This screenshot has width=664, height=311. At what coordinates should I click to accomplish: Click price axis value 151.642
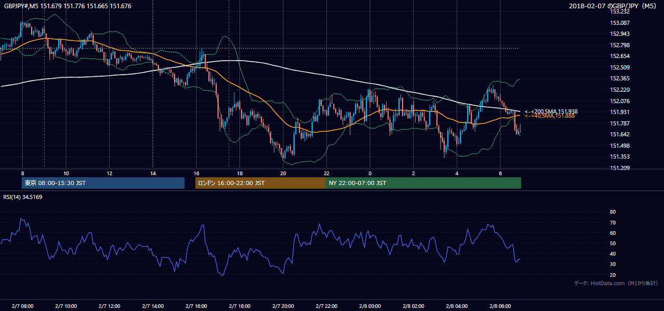coord(620,134)
